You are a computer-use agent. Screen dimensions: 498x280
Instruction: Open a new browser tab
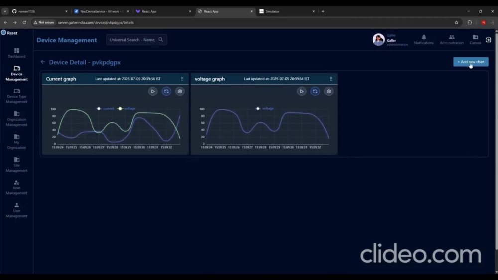tap(323, 11)
